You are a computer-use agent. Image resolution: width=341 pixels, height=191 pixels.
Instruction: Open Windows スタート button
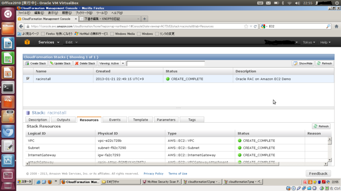tap(25, 182)
